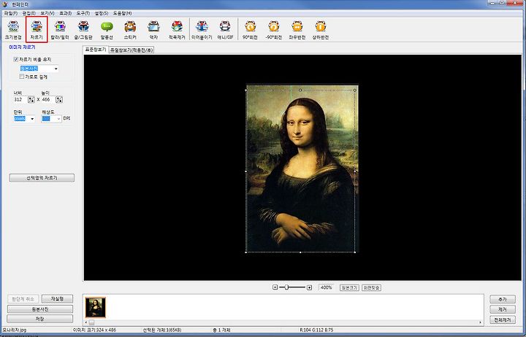Open the 크기변경 resize tool
The height and width of the screenshot is (337, 526).
[x=13, y=30]
